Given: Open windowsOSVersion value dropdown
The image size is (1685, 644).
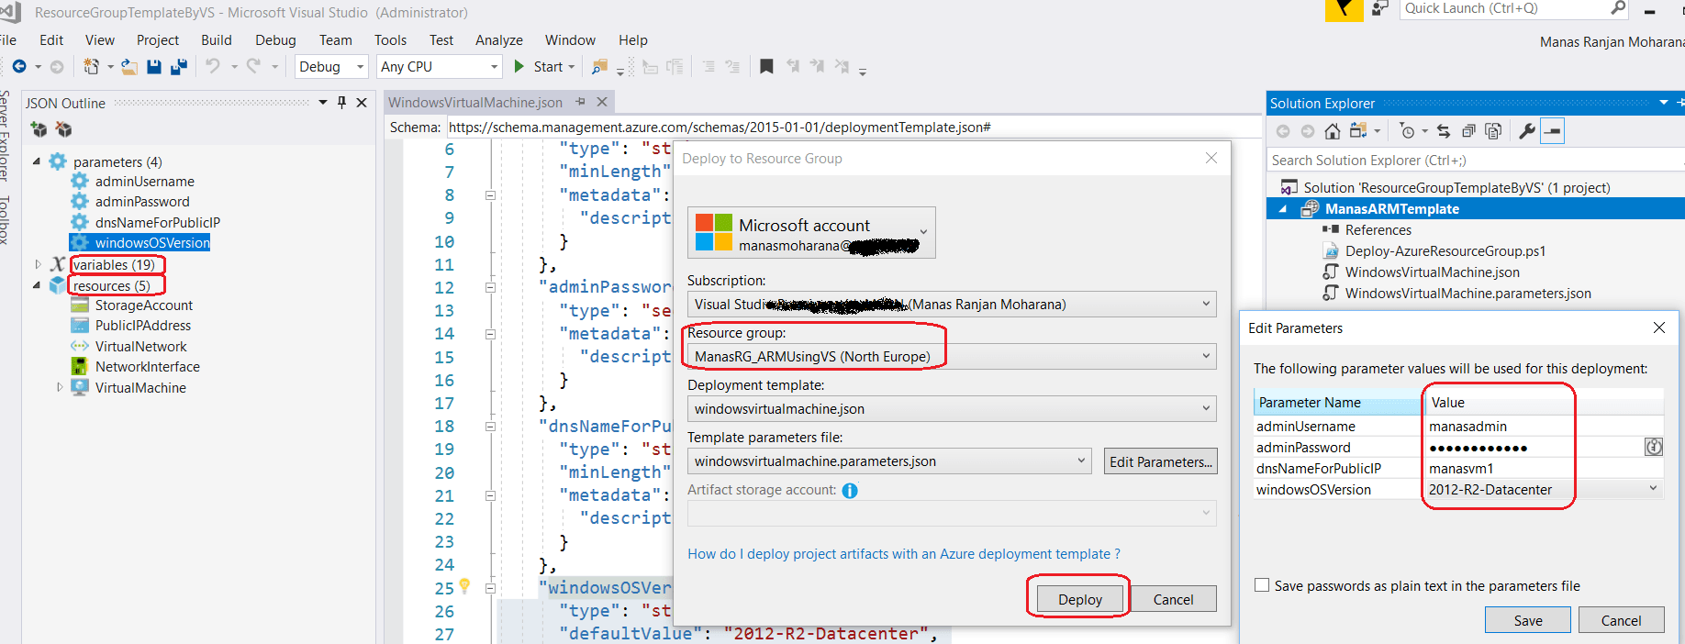Looking at the screenshot, I should 1653,489.
